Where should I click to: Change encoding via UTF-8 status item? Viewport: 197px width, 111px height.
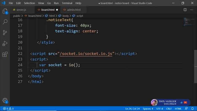click(159, 109)
